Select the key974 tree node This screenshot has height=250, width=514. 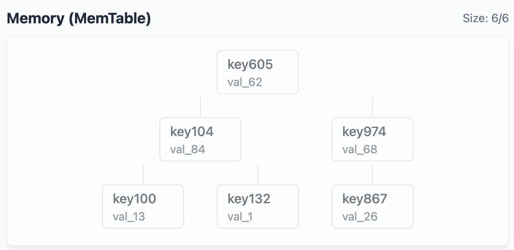click(x=372, y=139)
